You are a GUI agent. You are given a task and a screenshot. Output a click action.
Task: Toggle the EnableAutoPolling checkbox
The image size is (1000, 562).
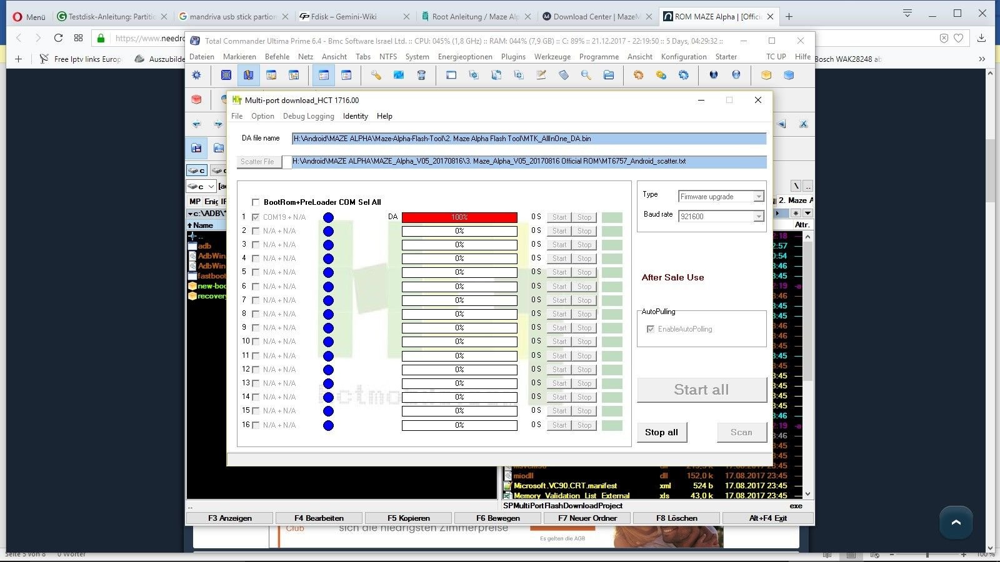click(x=651, y=329)
